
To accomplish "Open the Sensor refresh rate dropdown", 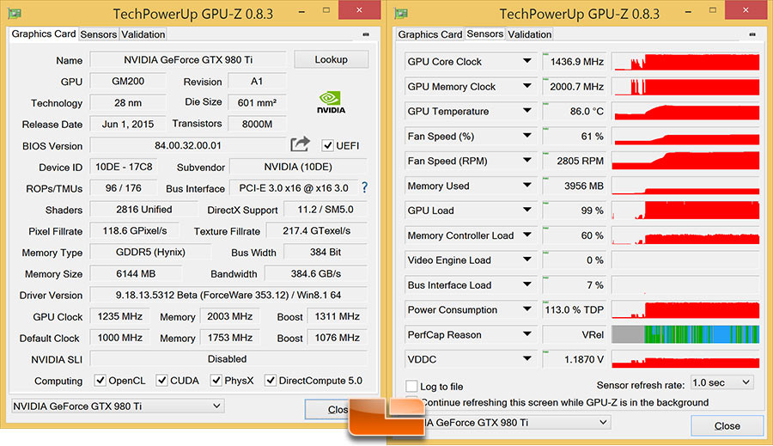I will point(721,383).
